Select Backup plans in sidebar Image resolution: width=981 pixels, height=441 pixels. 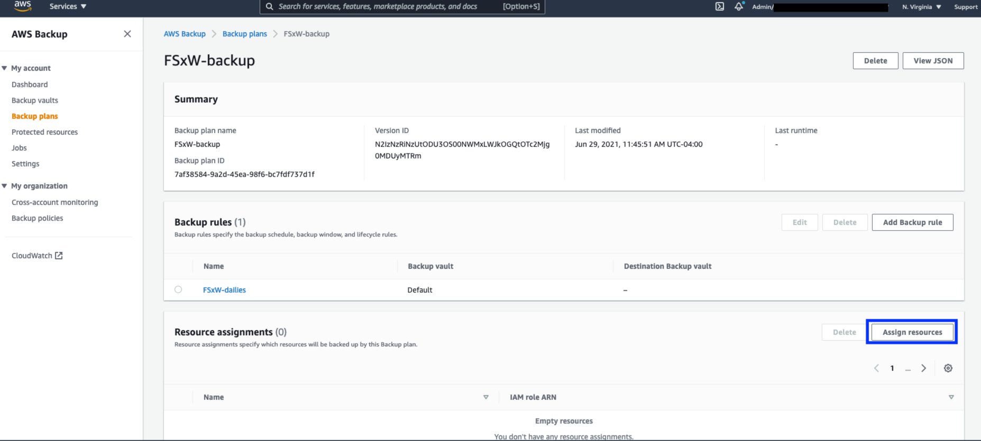[x=35, y=116]
